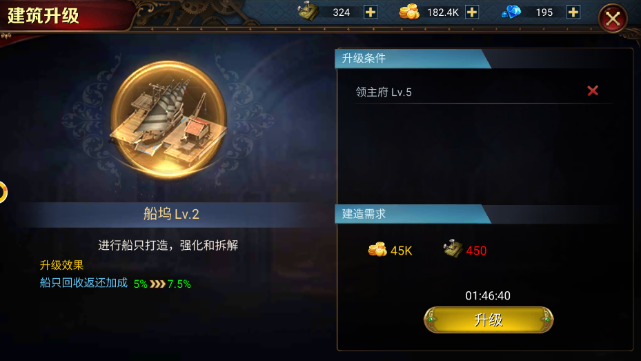
Task: Buy diamonds using the 195 plus button
Action: point(573,12)
